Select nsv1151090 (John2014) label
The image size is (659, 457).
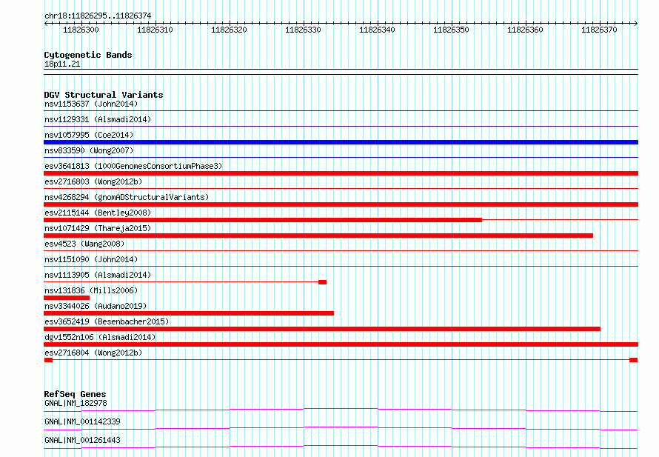pyautogui.click(x=91, y=259)
